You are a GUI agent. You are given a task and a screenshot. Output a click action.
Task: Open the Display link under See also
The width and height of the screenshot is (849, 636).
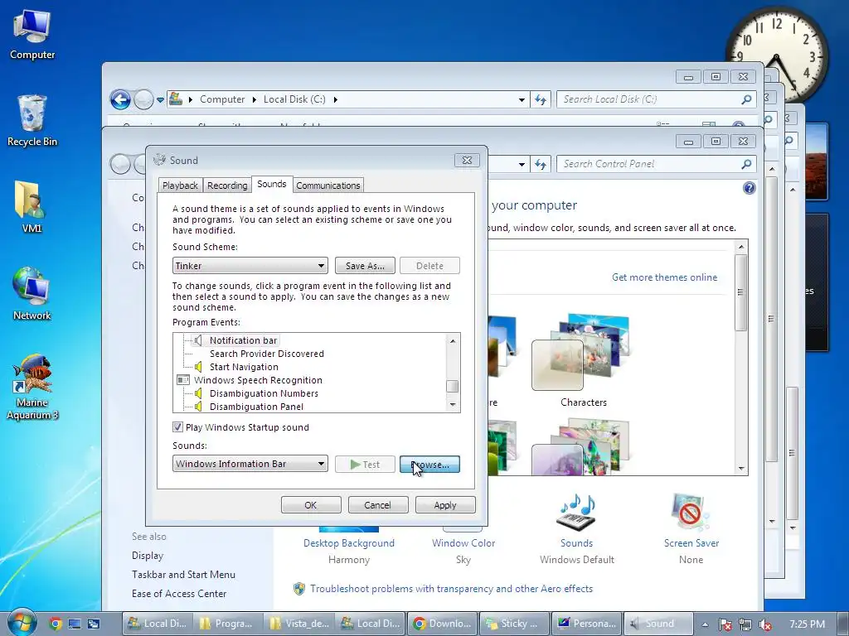tap(148, 556)
